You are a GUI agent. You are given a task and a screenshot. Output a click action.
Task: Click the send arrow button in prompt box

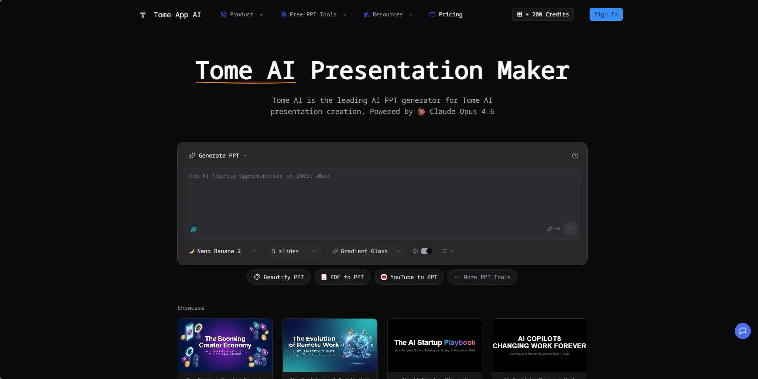570,229
